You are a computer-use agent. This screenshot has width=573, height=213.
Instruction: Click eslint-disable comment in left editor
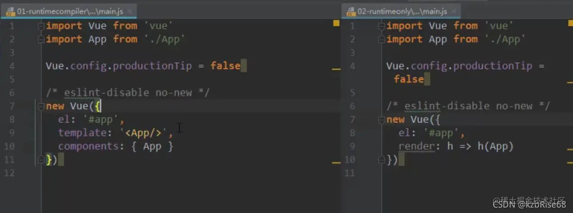tap(128, 93)
